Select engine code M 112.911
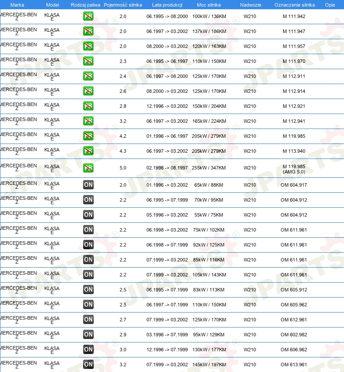 (x=294, y=76)
